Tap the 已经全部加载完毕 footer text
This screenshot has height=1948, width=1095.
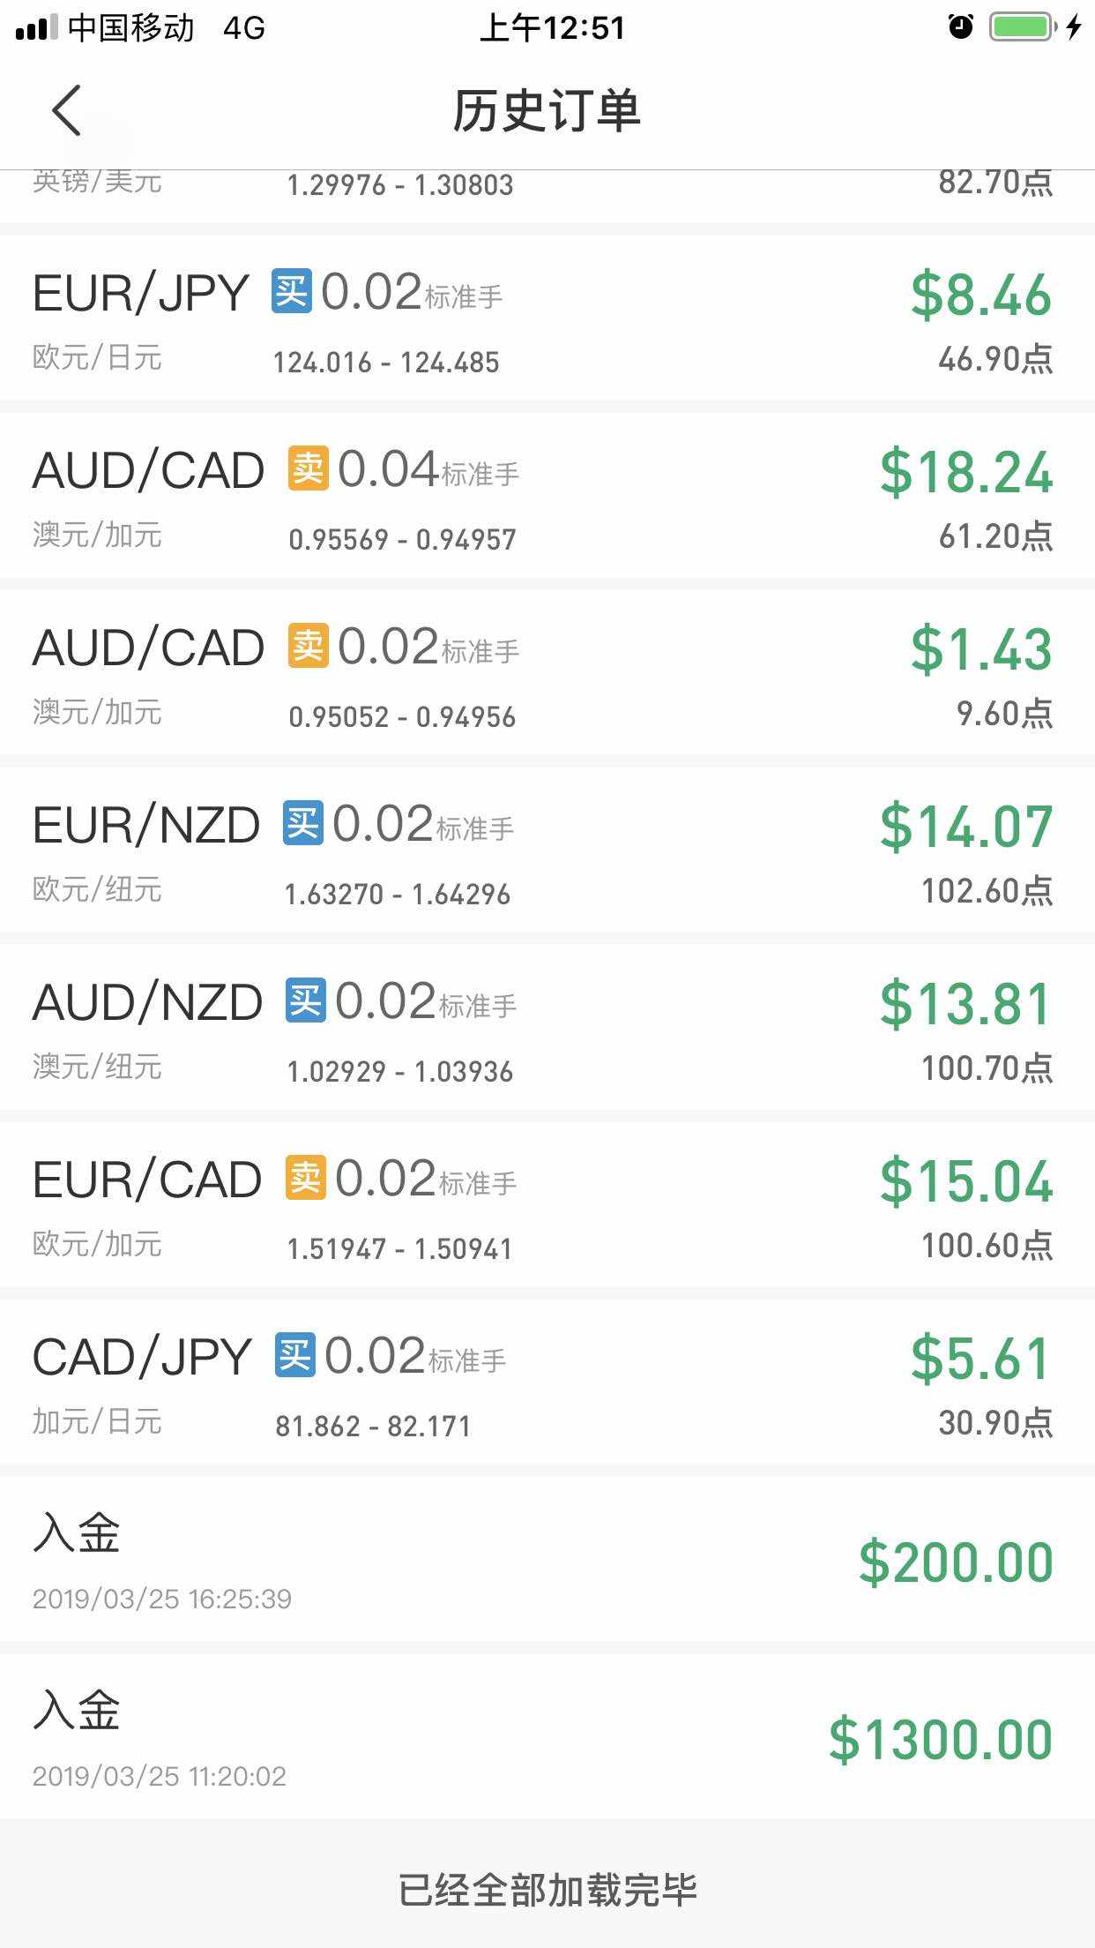(x=547, y=1890)
